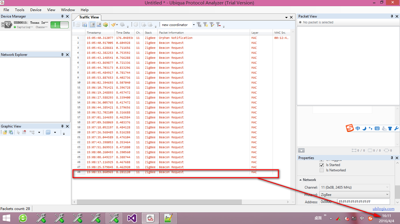
Task: Select the Traffic View tab
Action: [x=89, y=17]
